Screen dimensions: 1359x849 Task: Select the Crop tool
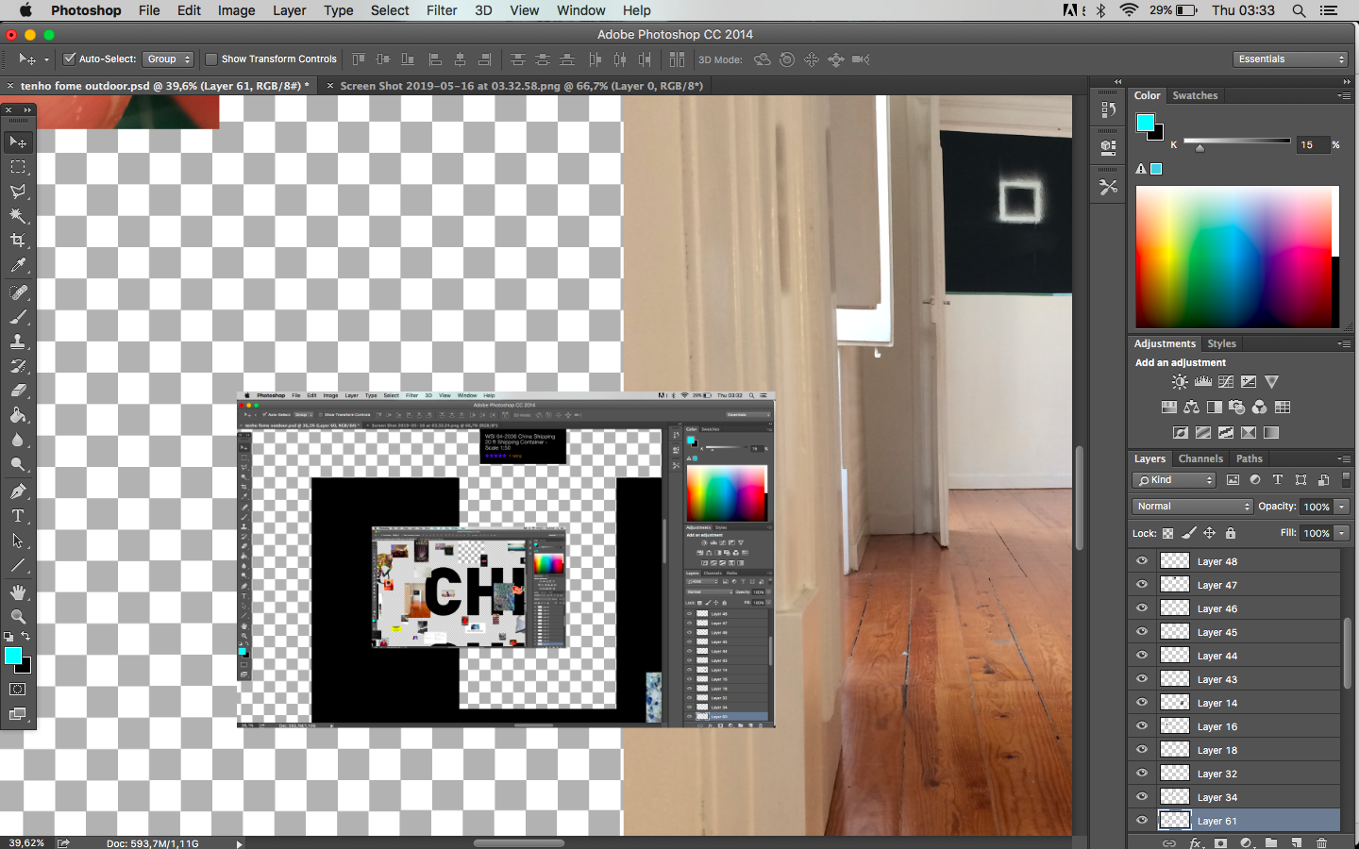pos(18,241)
